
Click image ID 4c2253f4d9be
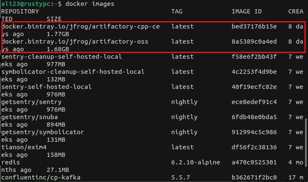pos(254,72)
